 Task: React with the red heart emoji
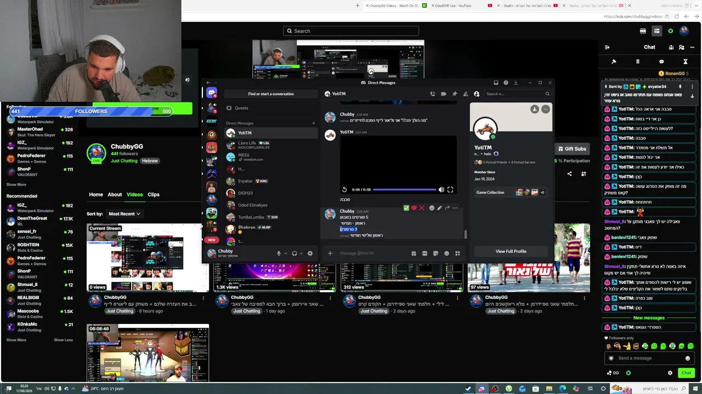414,208
